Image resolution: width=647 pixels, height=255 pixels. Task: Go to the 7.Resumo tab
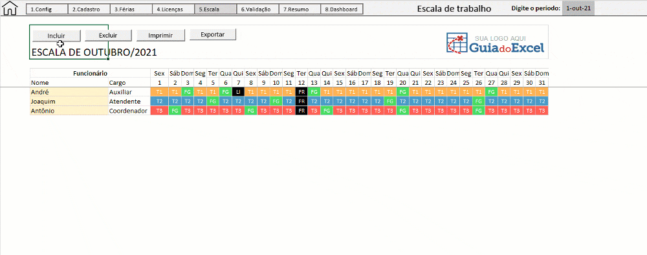click(x=300, y=9)
